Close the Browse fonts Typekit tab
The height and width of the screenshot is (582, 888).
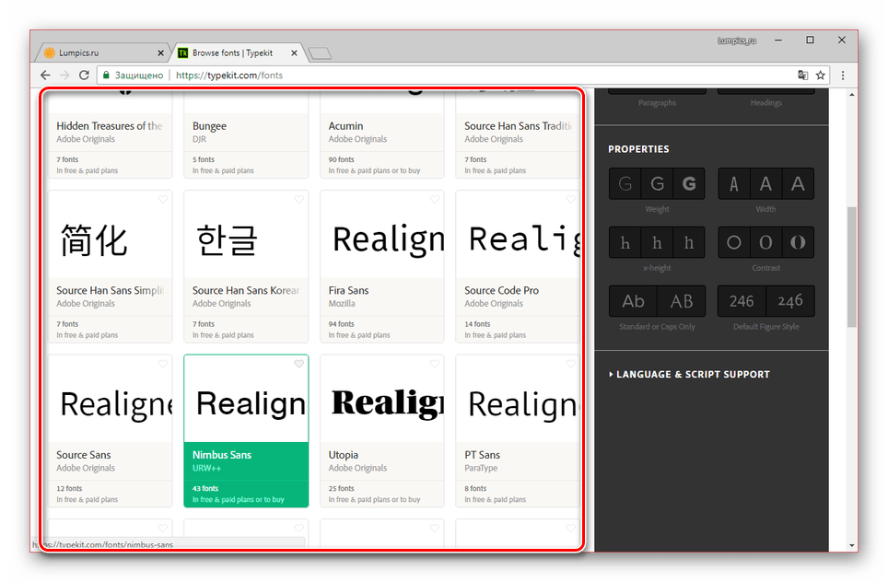[294, 52]
